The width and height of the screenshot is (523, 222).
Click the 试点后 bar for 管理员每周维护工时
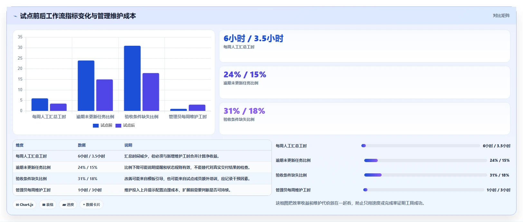(197, 108)
